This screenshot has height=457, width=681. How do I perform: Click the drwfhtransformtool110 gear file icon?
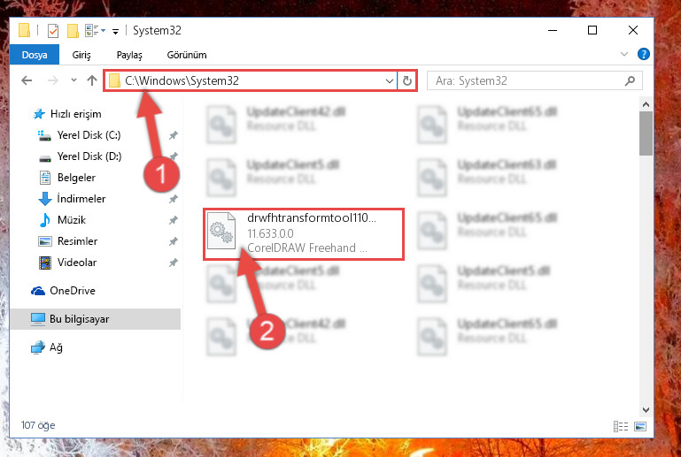(x=221, y=231)
